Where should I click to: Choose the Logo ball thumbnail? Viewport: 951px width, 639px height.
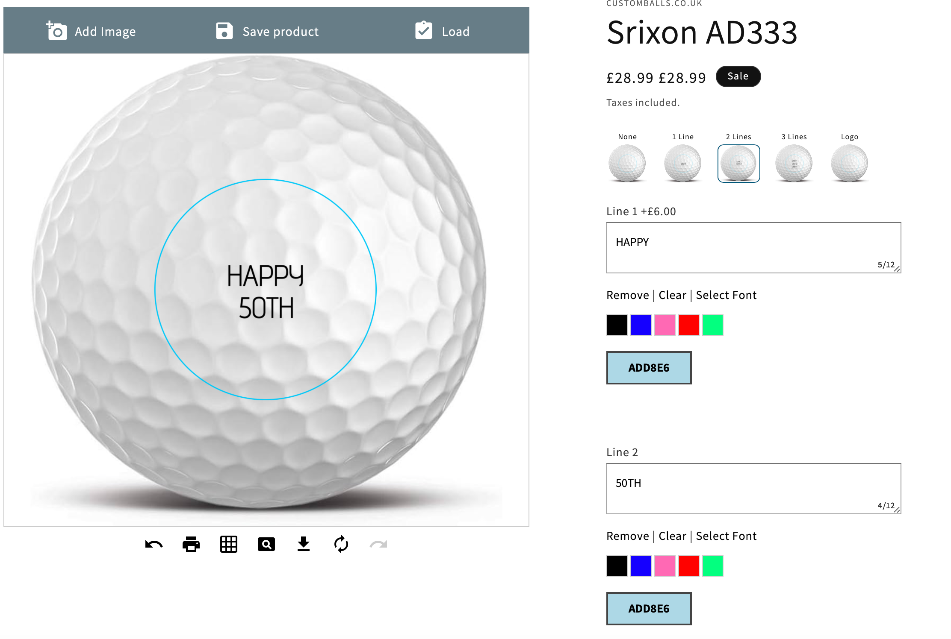(x=849, y=163)
